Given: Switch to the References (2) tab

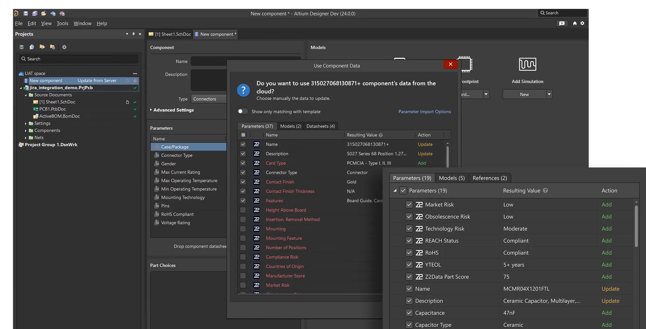Looking at the screenshot, I should click(490, 178).
